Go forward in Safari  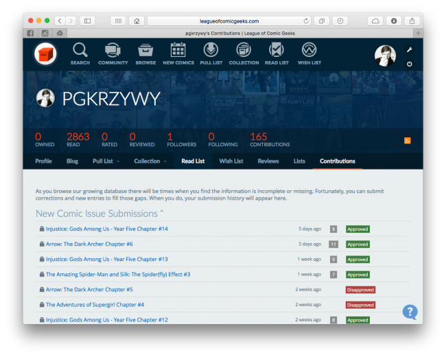(71, 21)
